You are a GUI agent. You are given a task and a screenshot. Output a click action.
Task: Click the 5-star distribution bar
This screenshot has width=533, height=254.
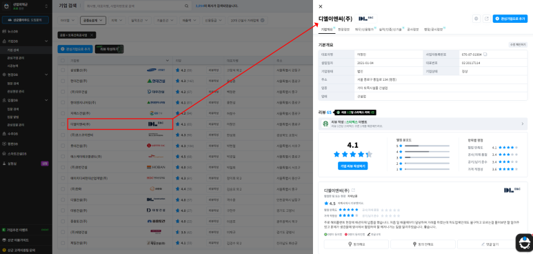(x=427, y=146)
